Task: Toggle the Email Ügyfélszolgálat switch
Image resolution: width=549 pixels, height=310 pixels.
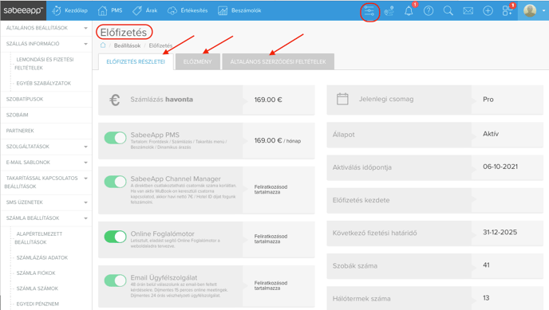Action: (115, 281)
